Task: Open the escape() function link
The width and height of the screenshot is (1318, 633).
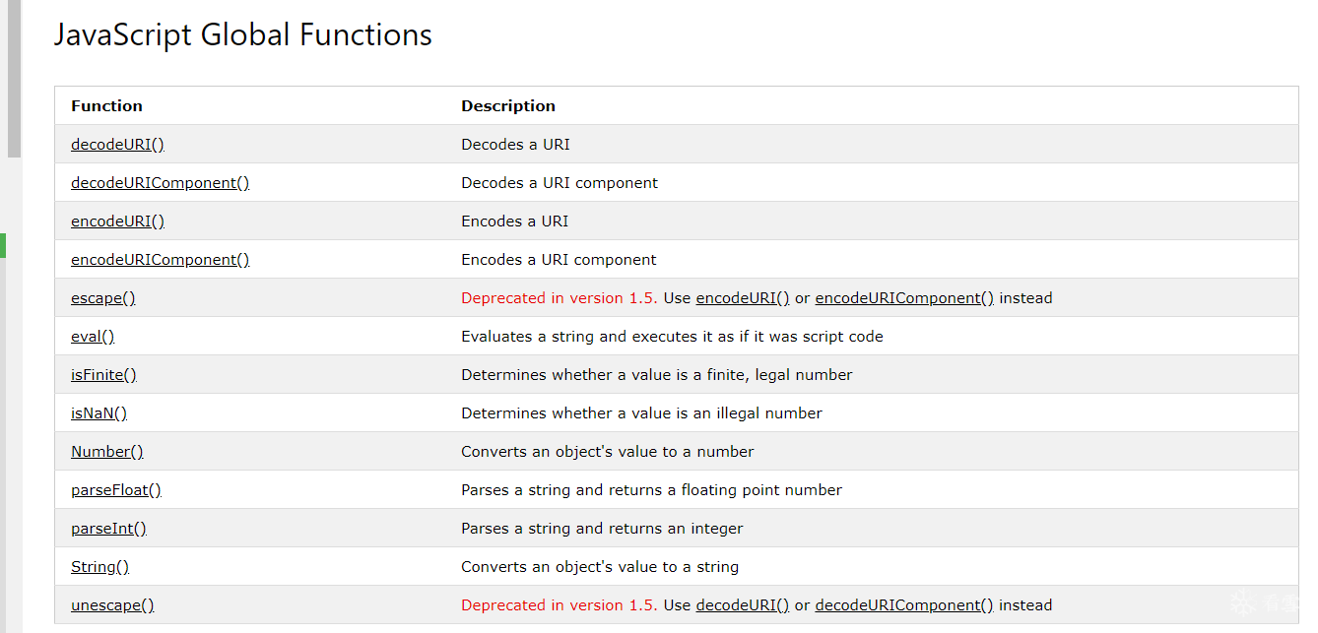Action: coord(102,298)
